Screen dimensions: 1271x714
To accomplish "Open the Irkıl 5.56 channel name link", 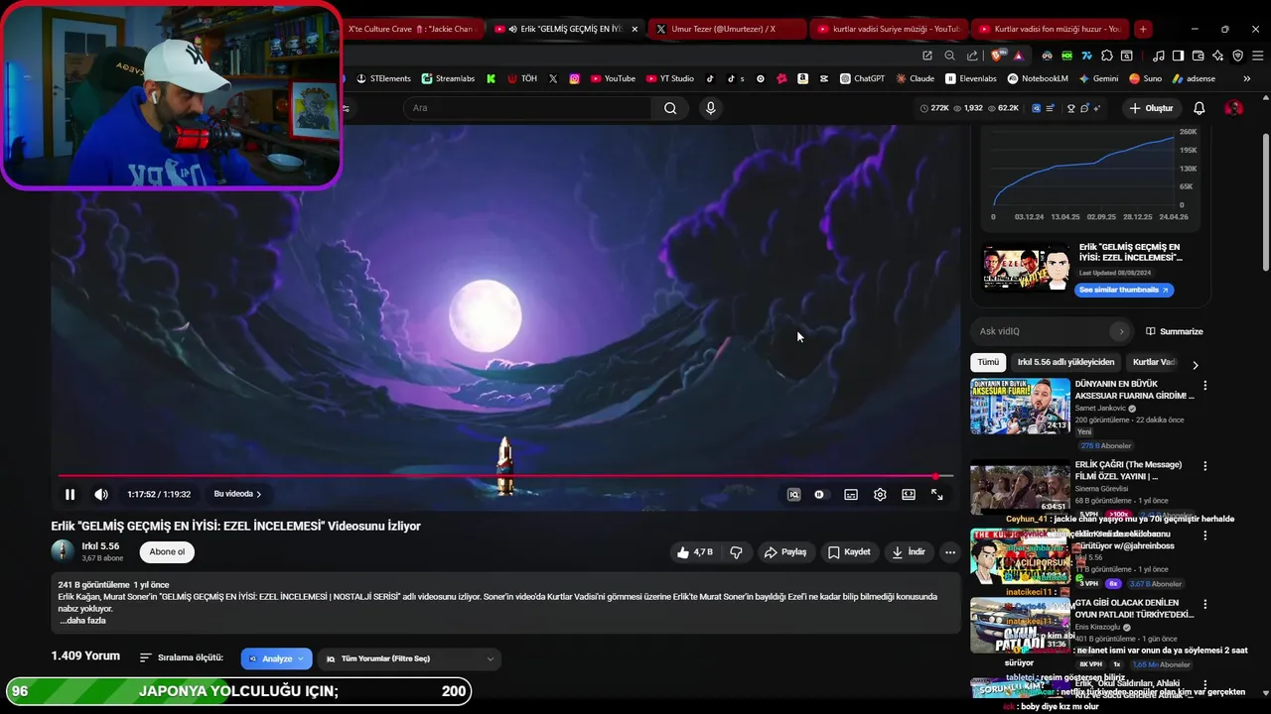I will 100,546.
